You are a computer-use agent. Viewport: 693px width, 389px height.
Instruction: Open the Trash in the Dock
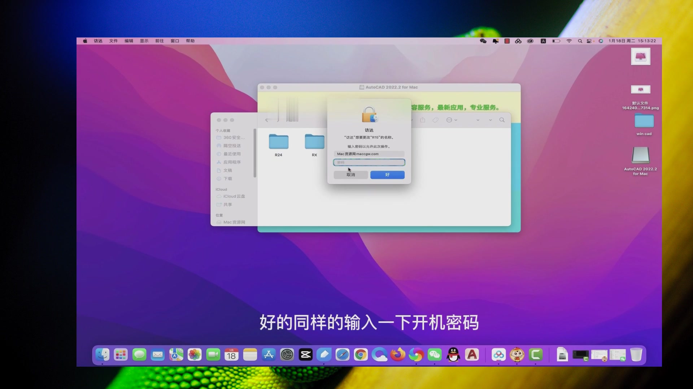point(637,355)
